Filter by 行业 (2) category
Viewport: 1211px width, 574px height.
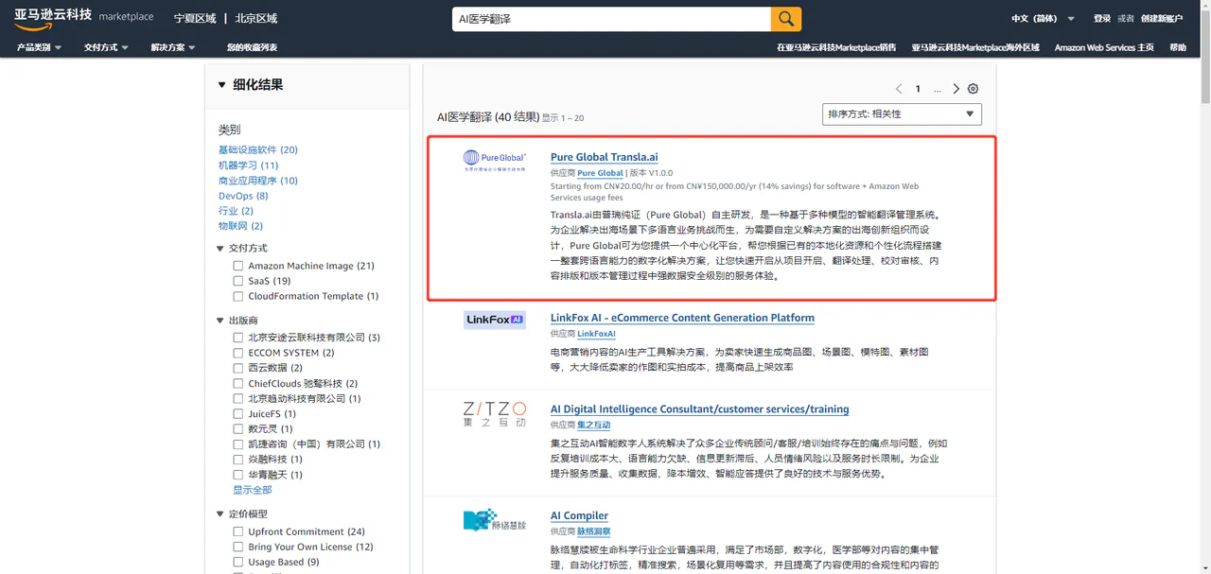[x=236, y=211]
